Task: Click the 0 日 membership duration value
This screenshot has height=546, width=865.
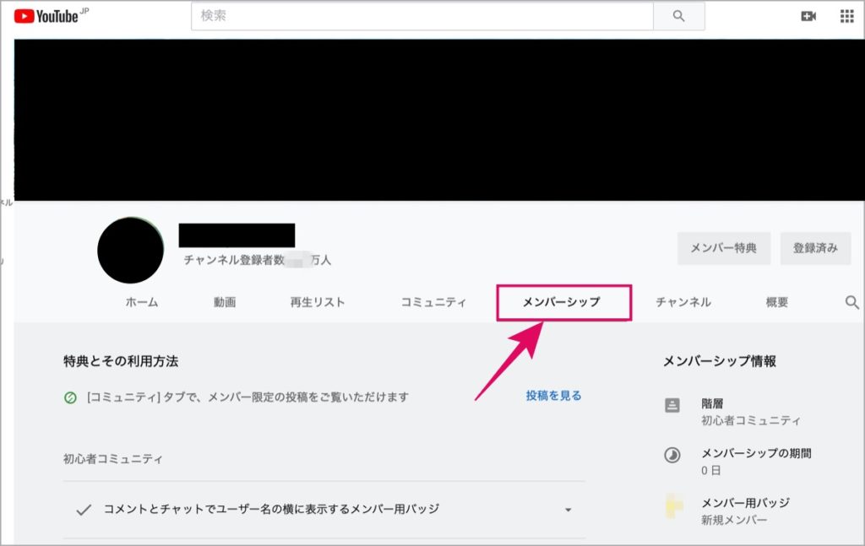Action: (711, 471)
